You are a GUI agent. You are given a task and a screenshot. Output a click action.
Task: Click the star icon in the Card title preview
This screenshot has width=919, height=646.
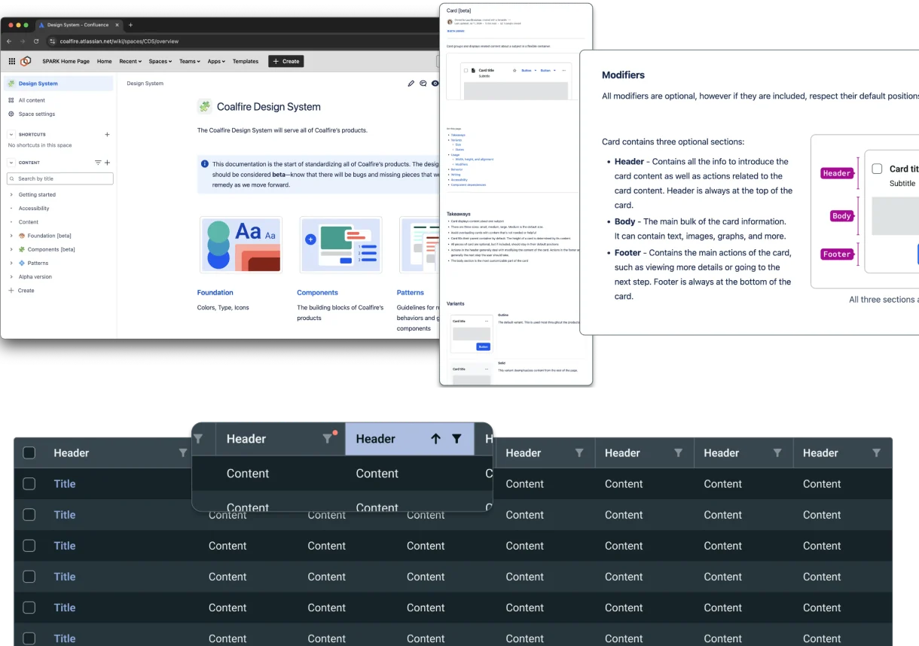click(514, 70)
